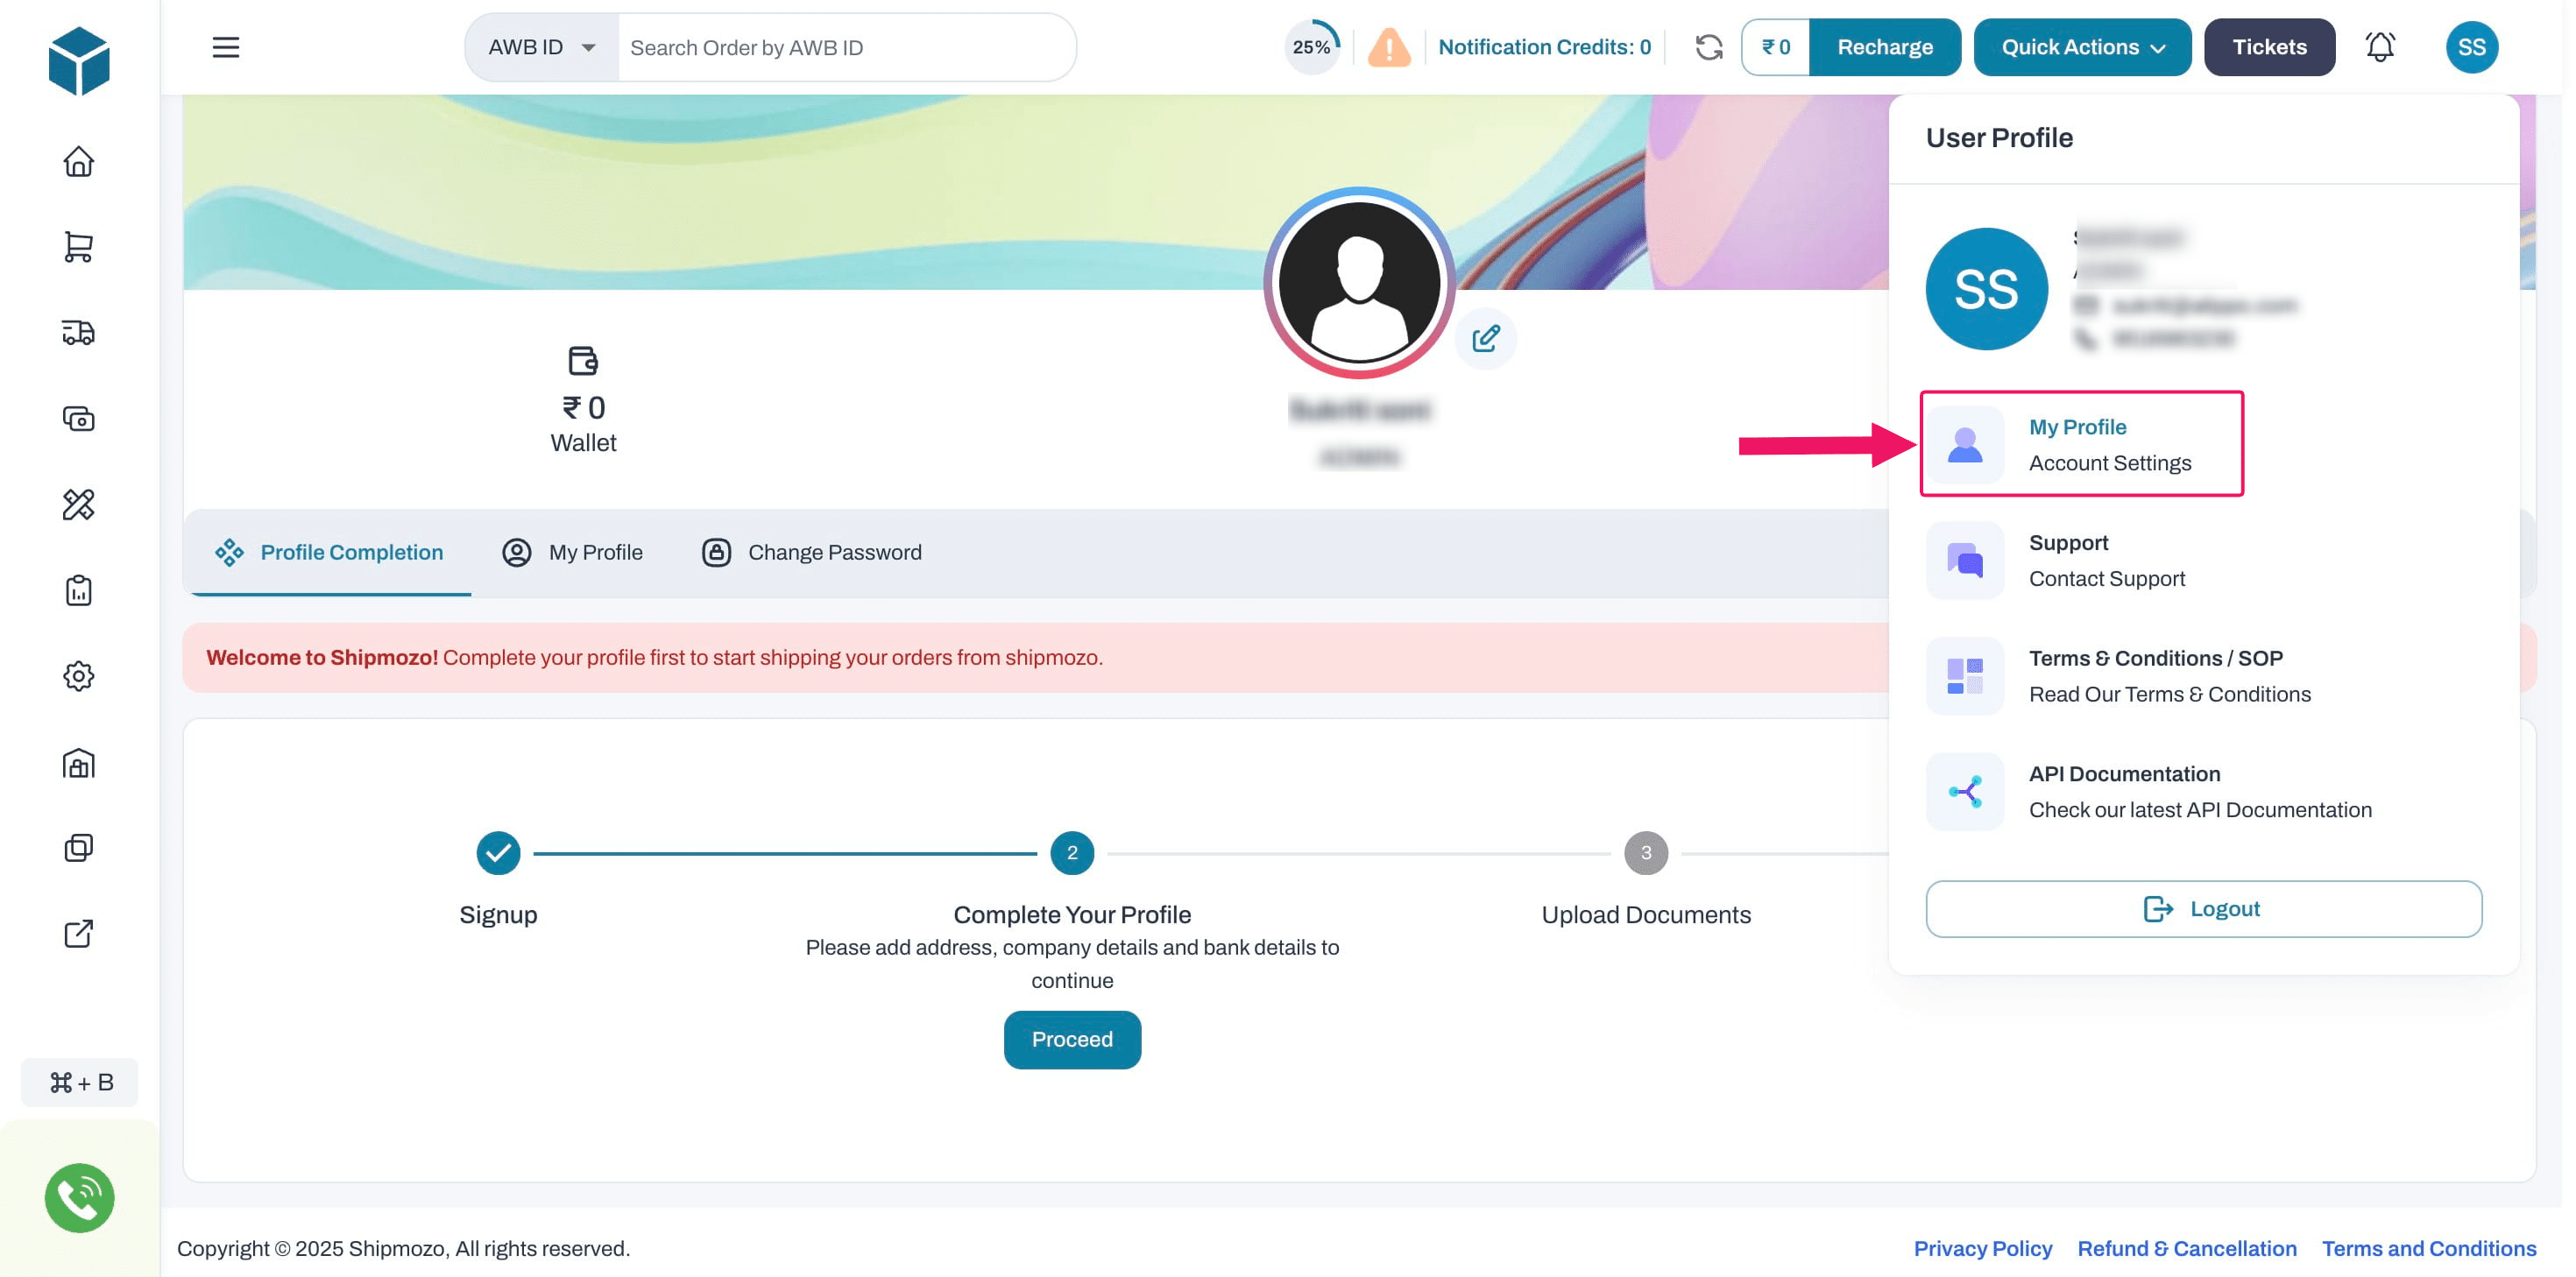The height and width of the screenshot is (1277, 2576).
Task: Open the settings gear sidebar icon
Action: [x=78, y=677]
